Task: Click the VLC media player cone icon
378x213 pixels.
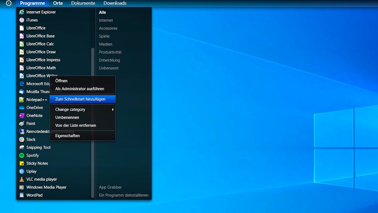Action: [22, 179]
